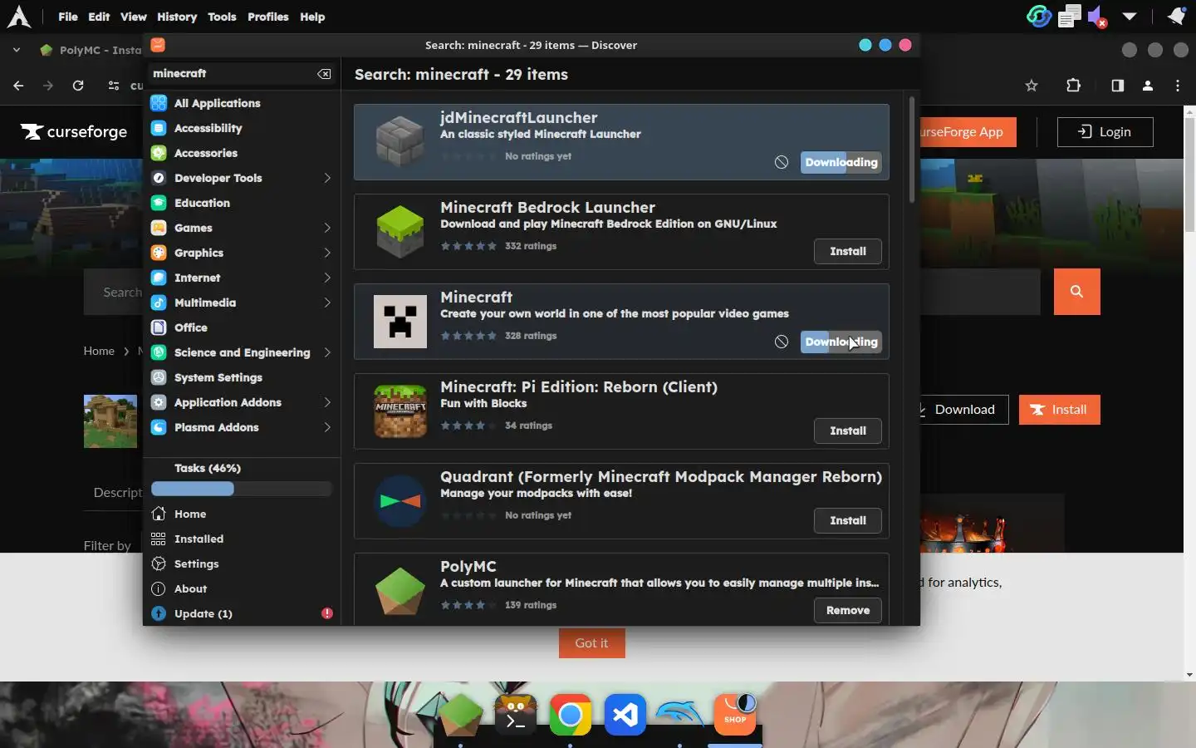This screenshot has height=748, width=1196.
Task: Open the Multimedia category
Action: tap(241, 303)
